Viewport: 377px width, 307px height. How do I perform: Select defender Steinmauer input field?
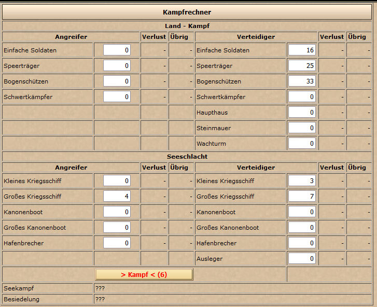(302, 128)
